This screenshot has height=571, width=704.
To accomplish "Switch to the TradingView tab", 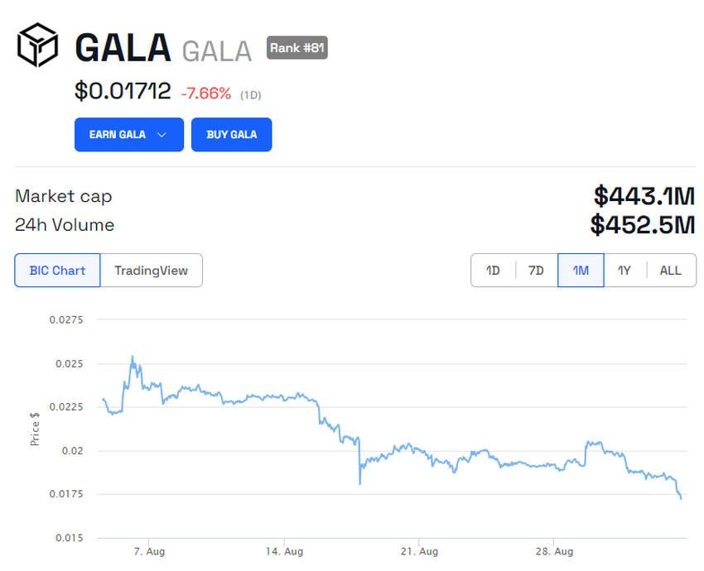I will [153, 270].
